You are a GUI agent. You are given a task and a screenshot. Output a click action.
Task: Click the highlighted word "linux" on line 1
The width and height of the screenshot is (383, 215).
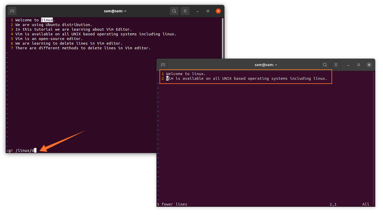[x=47, y=20]
